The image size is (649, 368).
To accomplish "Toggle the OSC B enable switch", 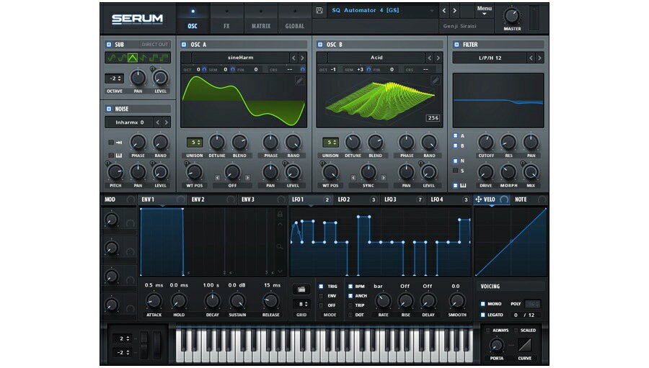I will 320,45.
